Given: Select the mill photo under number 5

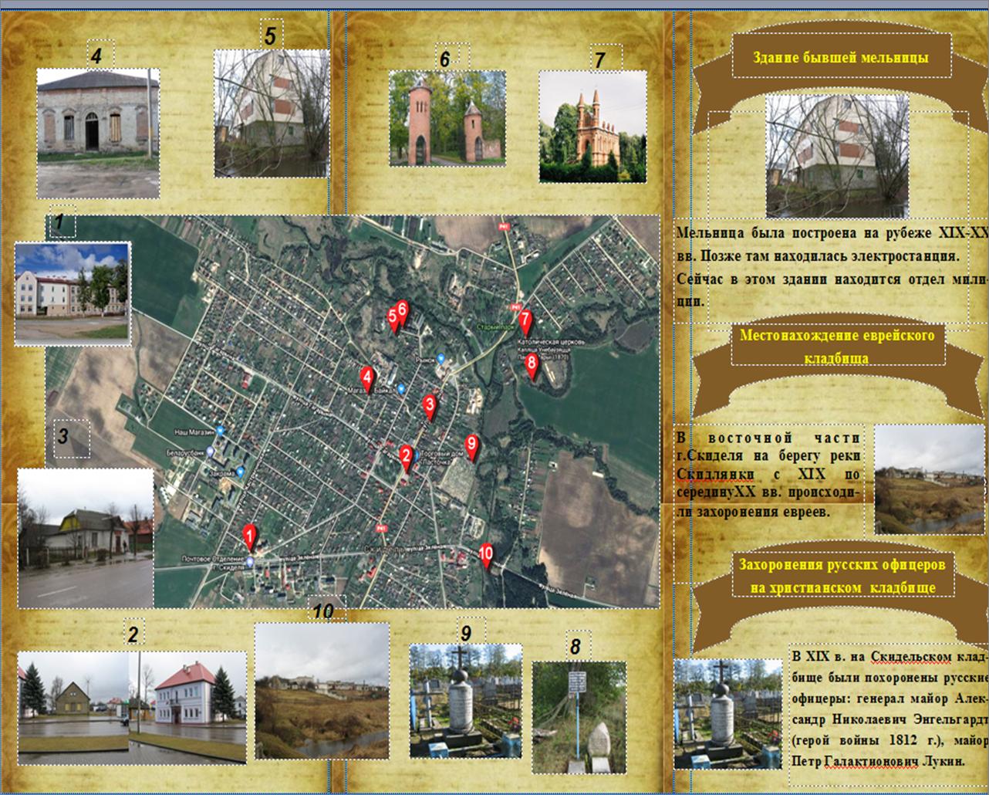Looking at the screenshot, I should point(272,113).
